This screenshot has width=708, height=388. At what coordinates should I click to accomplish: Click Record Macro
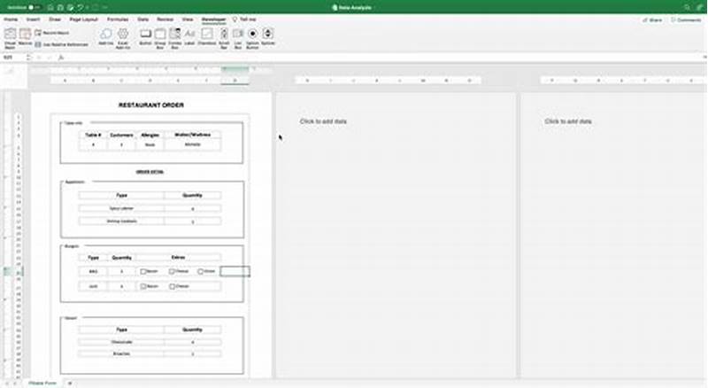tap(52, 33)
